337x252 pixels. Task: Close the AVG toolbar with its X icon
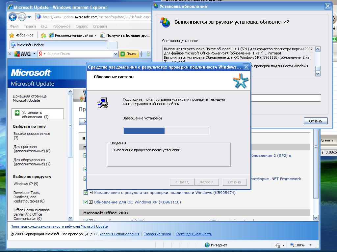[x=10, y=54]
